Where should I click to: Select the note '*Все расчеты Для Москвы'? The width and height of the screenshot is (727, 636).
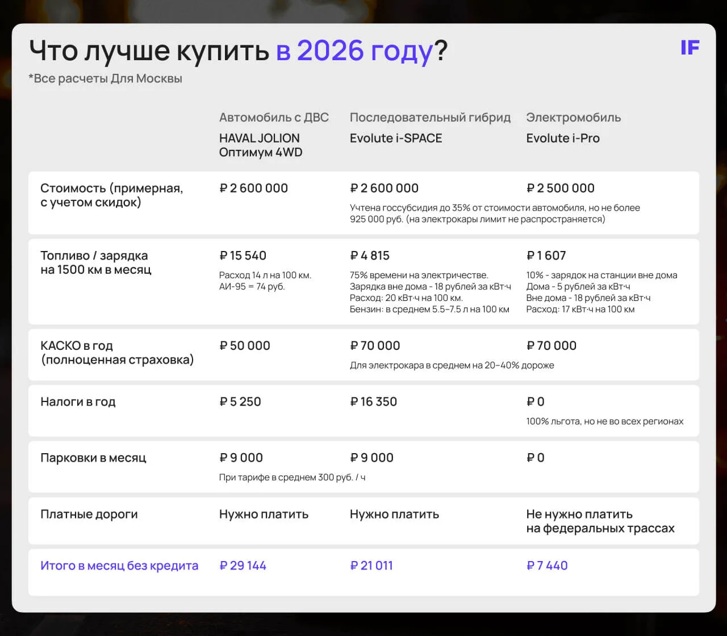tap(106, 78)
